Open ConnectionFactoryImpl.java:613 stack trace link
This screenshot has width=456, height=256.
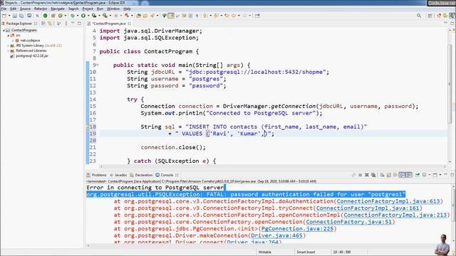pos(388,201)
